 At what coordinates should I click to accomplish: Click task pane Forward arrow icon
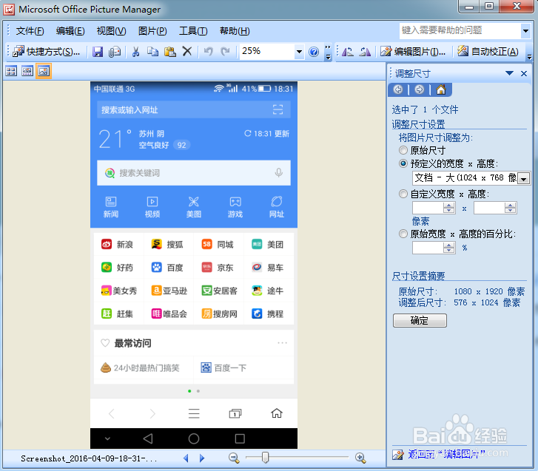pos(420,89)
